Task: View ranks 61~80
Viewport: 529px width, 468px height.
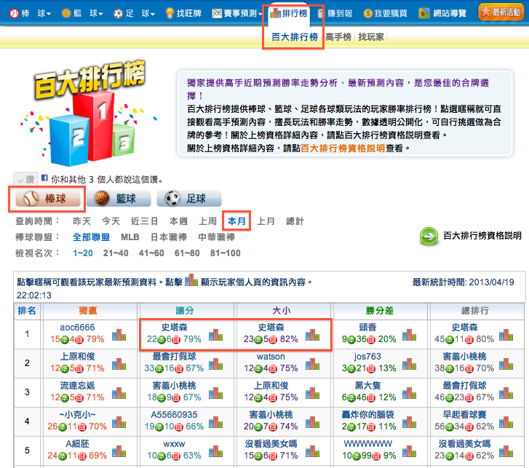Action: [x=187, y=253]
